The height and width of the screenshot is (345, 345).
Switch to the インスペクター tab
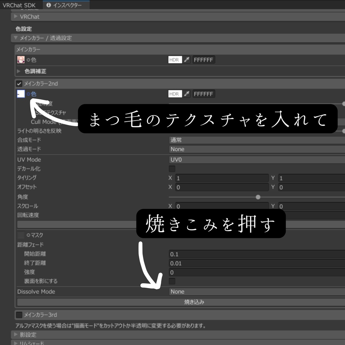[x=66, y=5]
